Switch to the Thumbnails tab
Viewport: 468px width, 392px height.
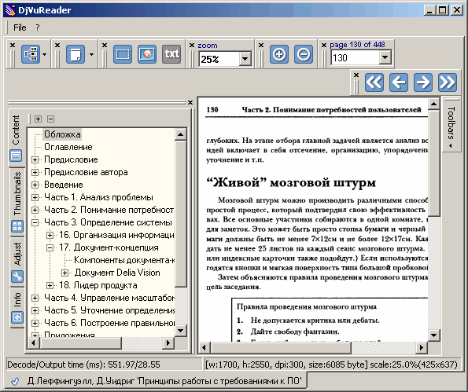(x=17, y=202)
